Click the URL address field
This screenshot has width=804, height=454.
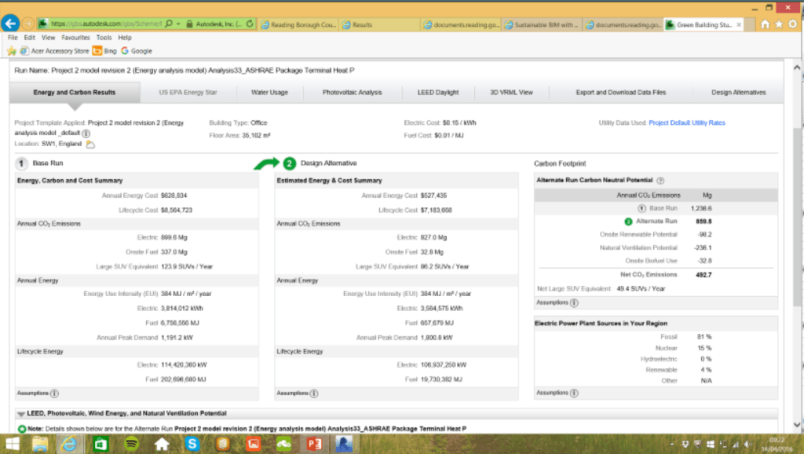point(107,24)
